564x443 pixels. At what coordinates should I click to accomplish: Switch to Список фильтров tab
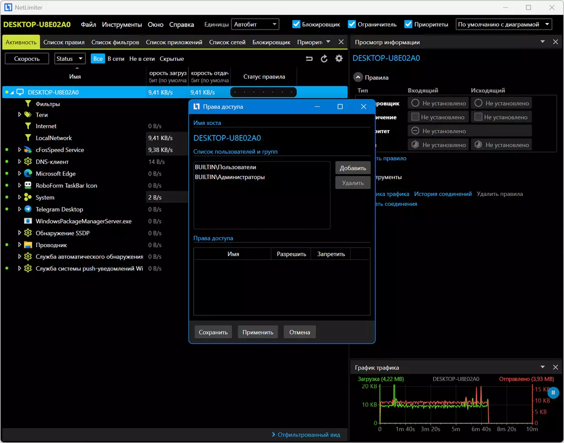tap(115, 42)
